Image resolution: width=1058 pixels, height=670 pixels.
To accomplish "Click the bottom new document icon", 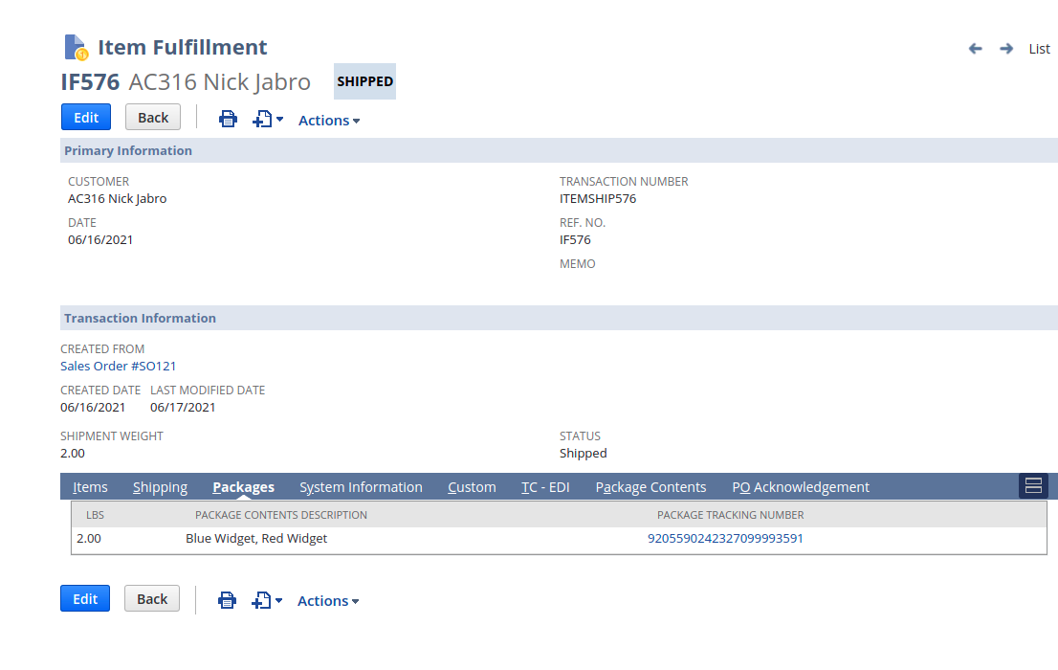I will (262, 600).
